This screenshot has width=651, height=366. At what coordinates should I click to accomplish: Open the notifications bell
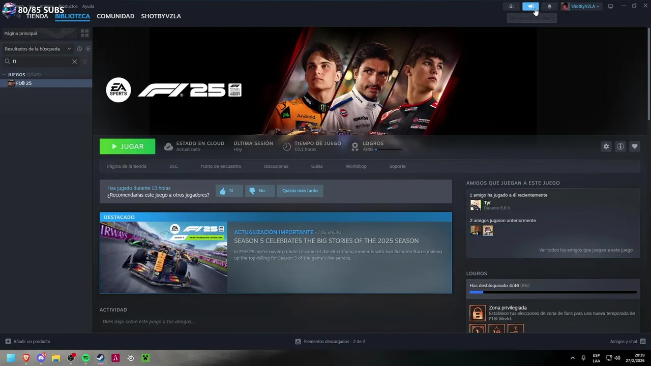549,6
